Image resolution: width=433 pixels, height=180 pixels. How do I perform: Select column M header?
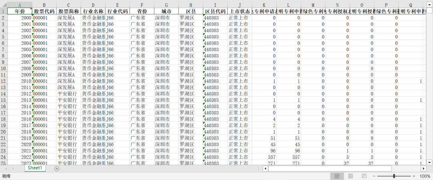313,5
